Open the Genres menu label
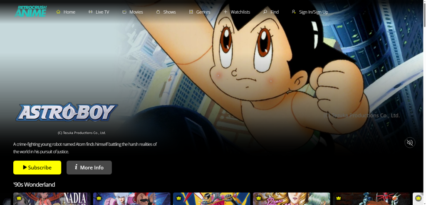The image size is (426, 205). point(203,12)
